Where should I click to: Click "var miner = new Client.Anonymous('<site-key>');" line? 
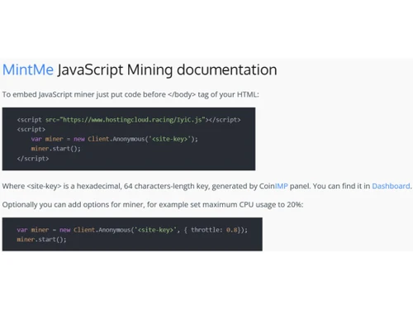pyautogui.click(x=114, y=139)
